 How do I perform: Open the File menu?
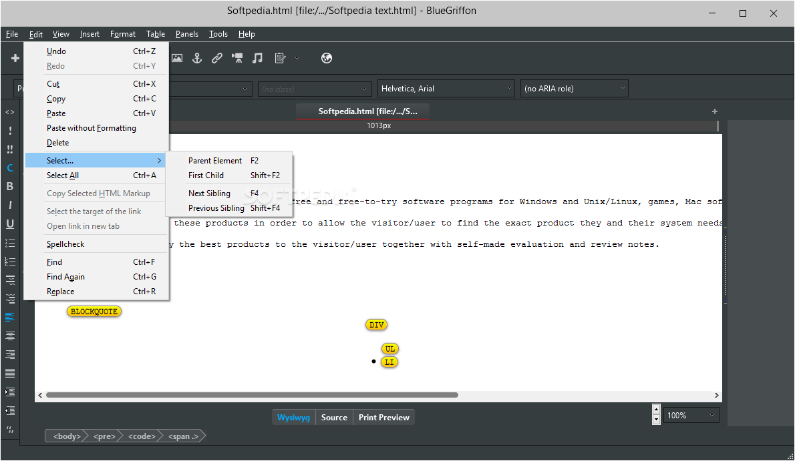pyautogui.click(x=12, y=34)
